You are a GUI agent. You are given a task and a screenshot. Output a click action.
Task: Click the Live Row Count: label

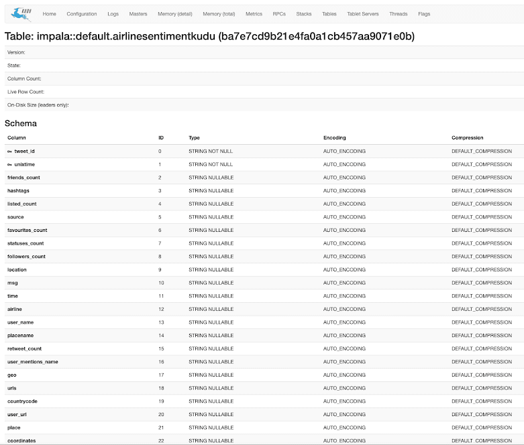coord(25,92)
